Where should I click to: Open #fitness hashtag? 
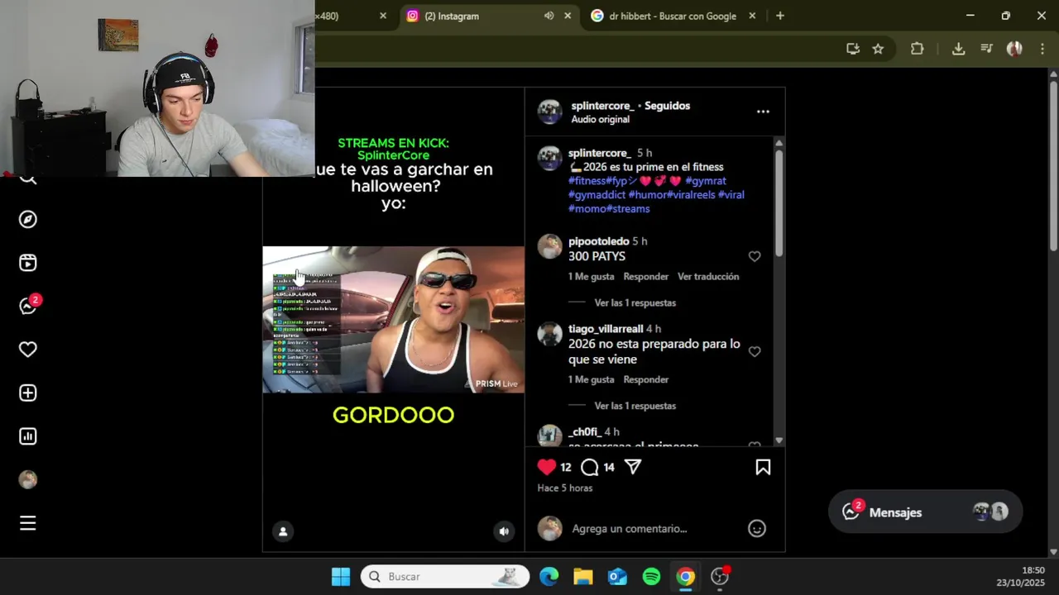click(x=587, y=181)
